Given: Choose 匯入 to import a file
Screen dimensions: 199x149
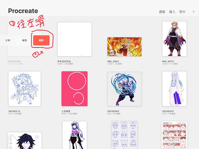Looking at the screenshot, I should 172,12.
